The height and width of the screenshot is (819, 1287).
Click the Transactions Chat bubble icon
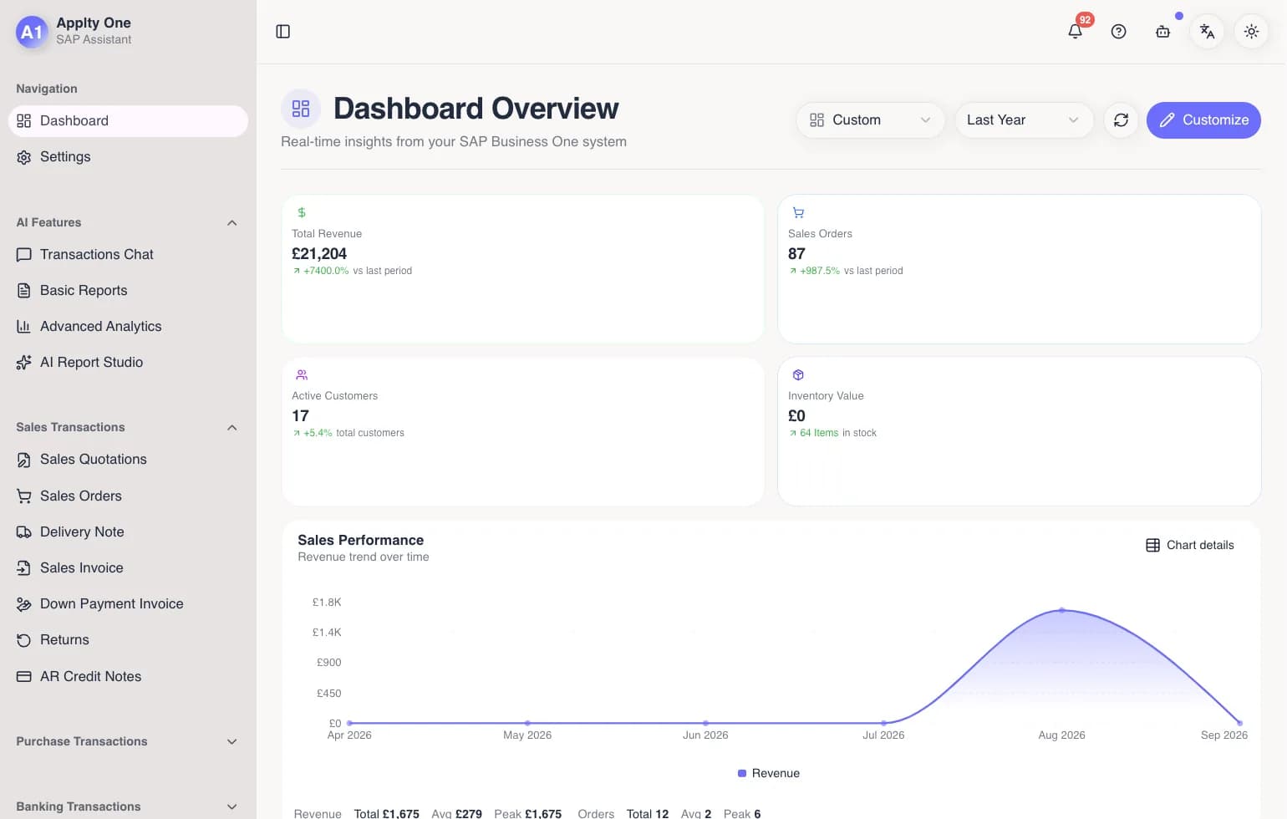point(24,255)
